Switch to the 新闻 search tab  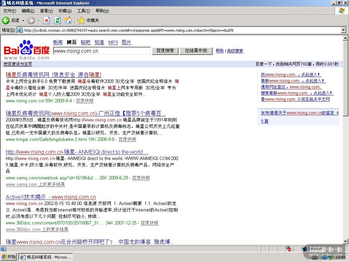58,42
